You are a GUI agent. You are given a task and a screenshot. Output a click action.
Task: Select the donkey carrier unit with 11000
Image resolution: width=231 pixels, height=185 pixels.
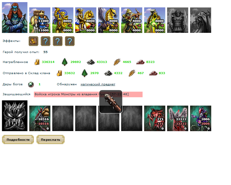(40, 20)
